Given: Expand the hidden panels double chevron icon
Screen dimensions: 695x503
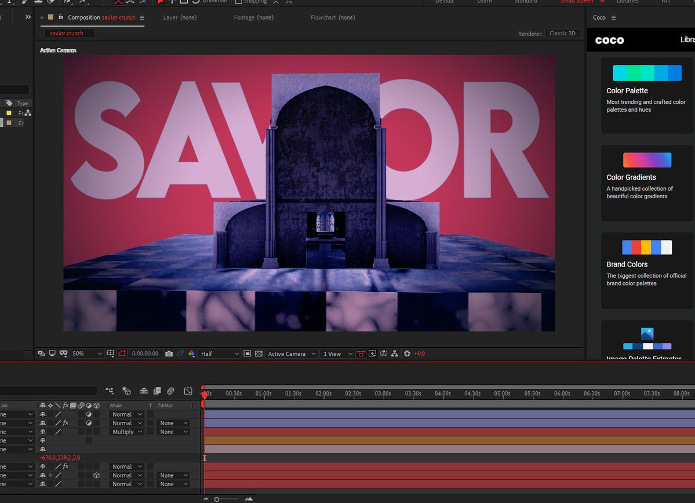Looking at the screenshot, I should (28, 17).
